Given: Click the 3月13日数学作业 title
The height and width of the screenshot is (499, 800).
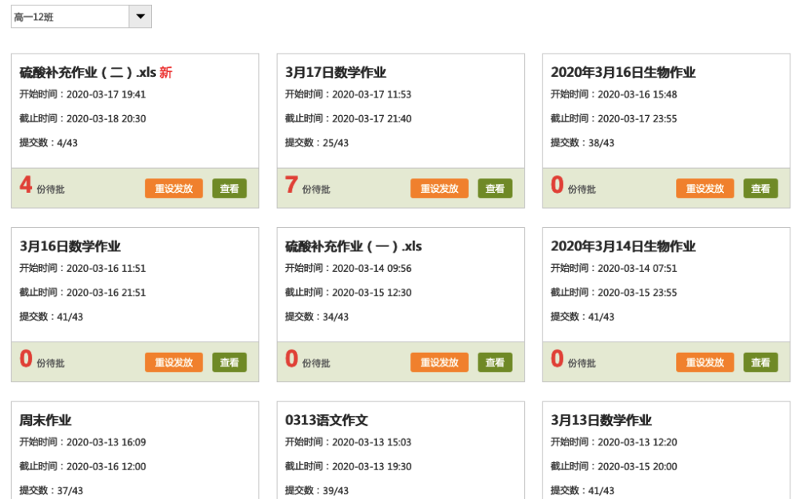Looking at the screenshot, I should click(x=601, y=421).
